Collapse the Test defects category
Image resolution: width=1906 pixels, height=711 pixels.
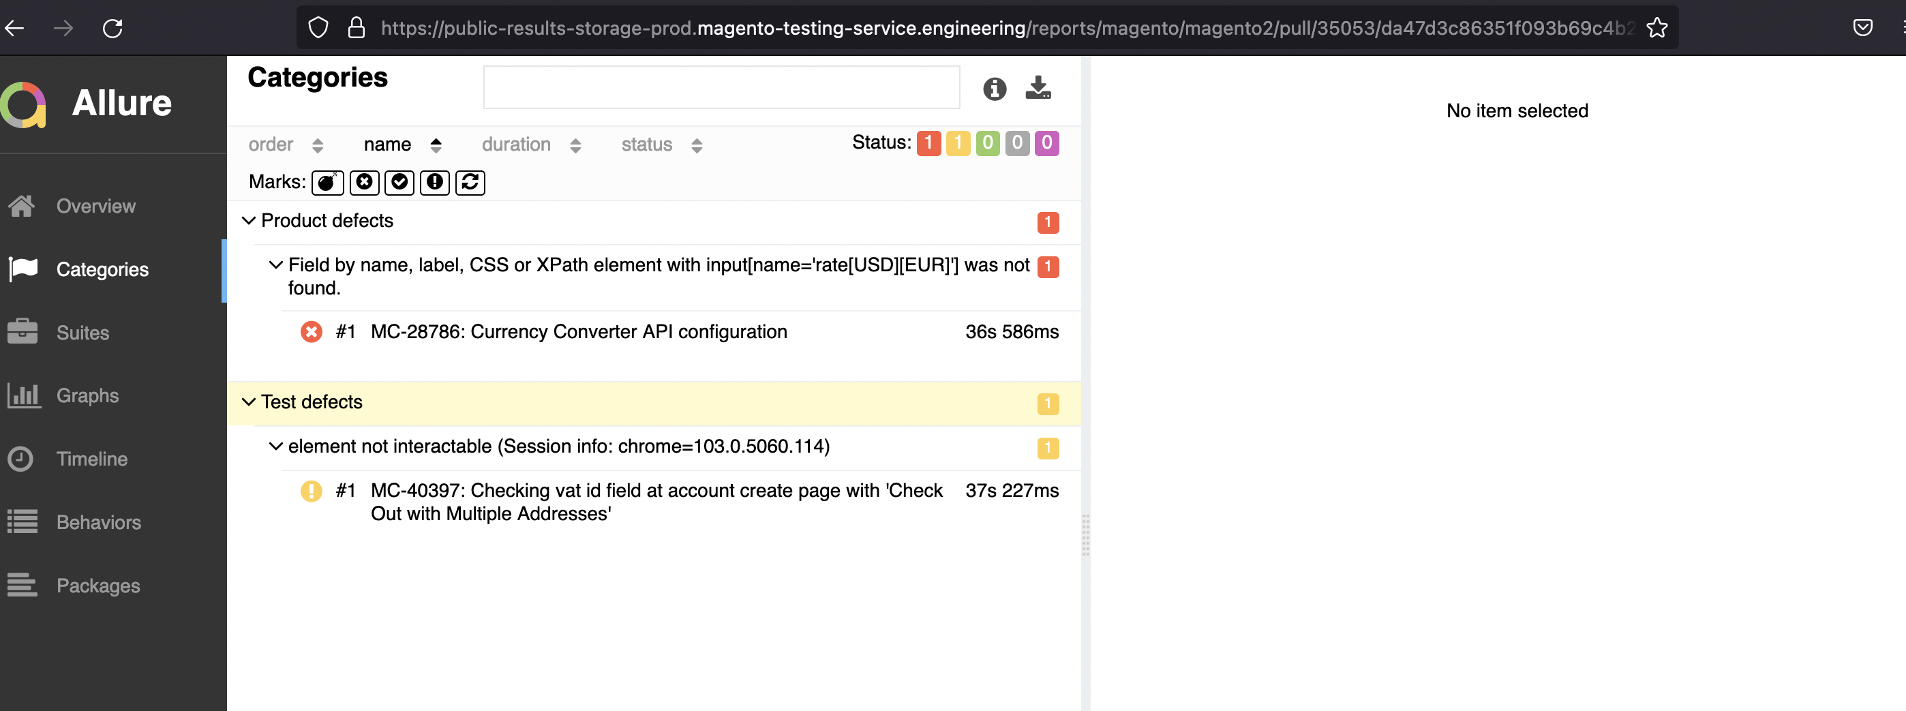coord(249,402)
